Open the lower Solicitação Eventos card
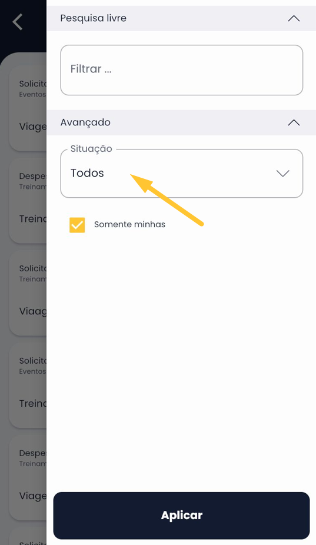Screen dimensions: 316x545 pyautogui.click(x=28, y=386)
